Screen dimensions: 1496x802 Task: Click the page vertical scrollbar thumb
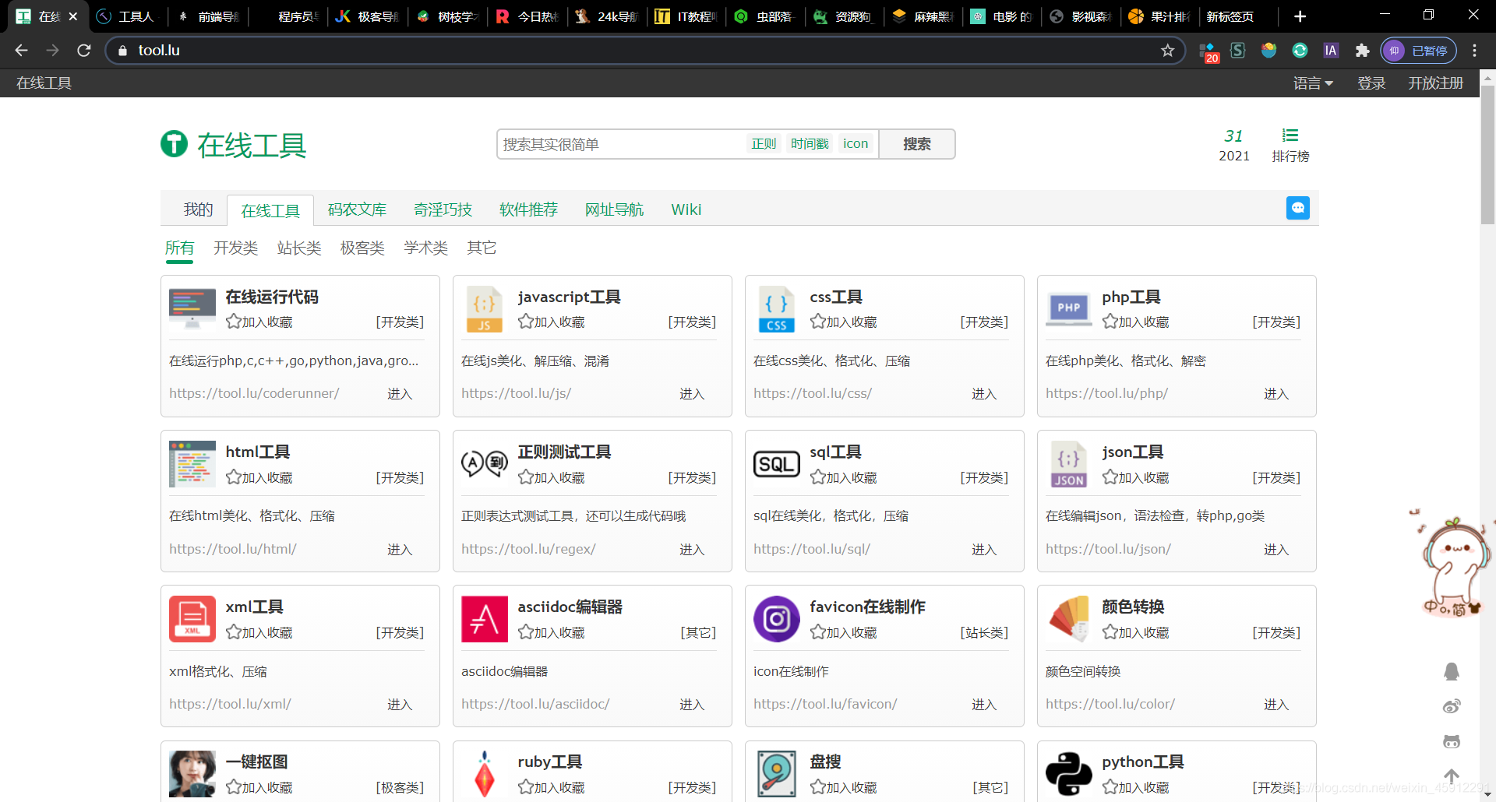click(1487, 154)
